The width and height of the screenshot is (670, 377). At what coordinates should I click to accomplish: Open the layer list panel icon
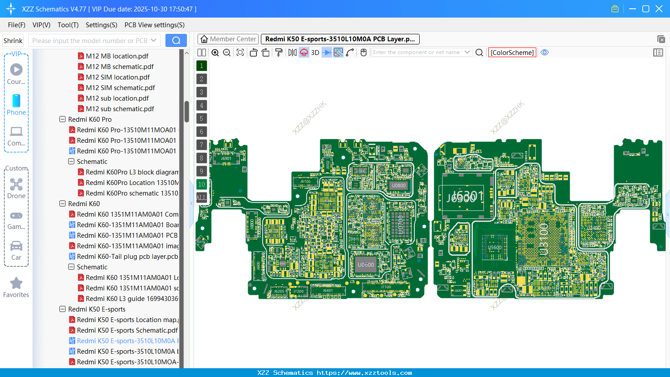658,52
